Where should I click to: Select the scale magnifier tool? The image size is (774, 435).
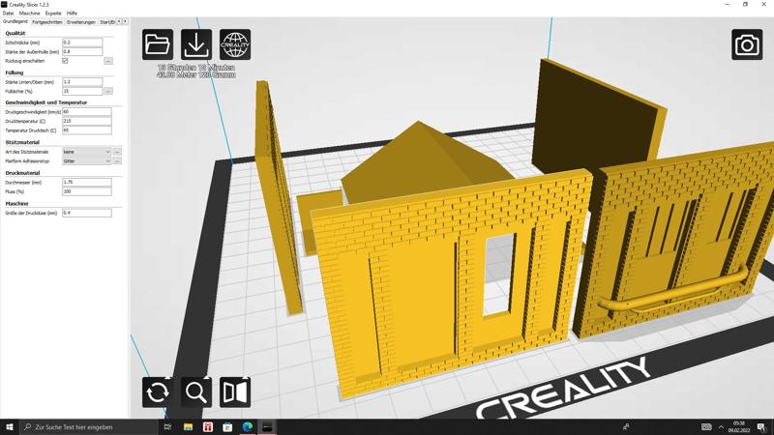pyautogui.click(x=196, y=392)
